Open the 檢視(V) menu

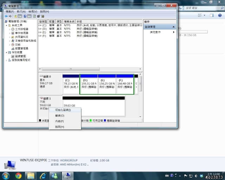pyautogui.click(x=33, y=12)
